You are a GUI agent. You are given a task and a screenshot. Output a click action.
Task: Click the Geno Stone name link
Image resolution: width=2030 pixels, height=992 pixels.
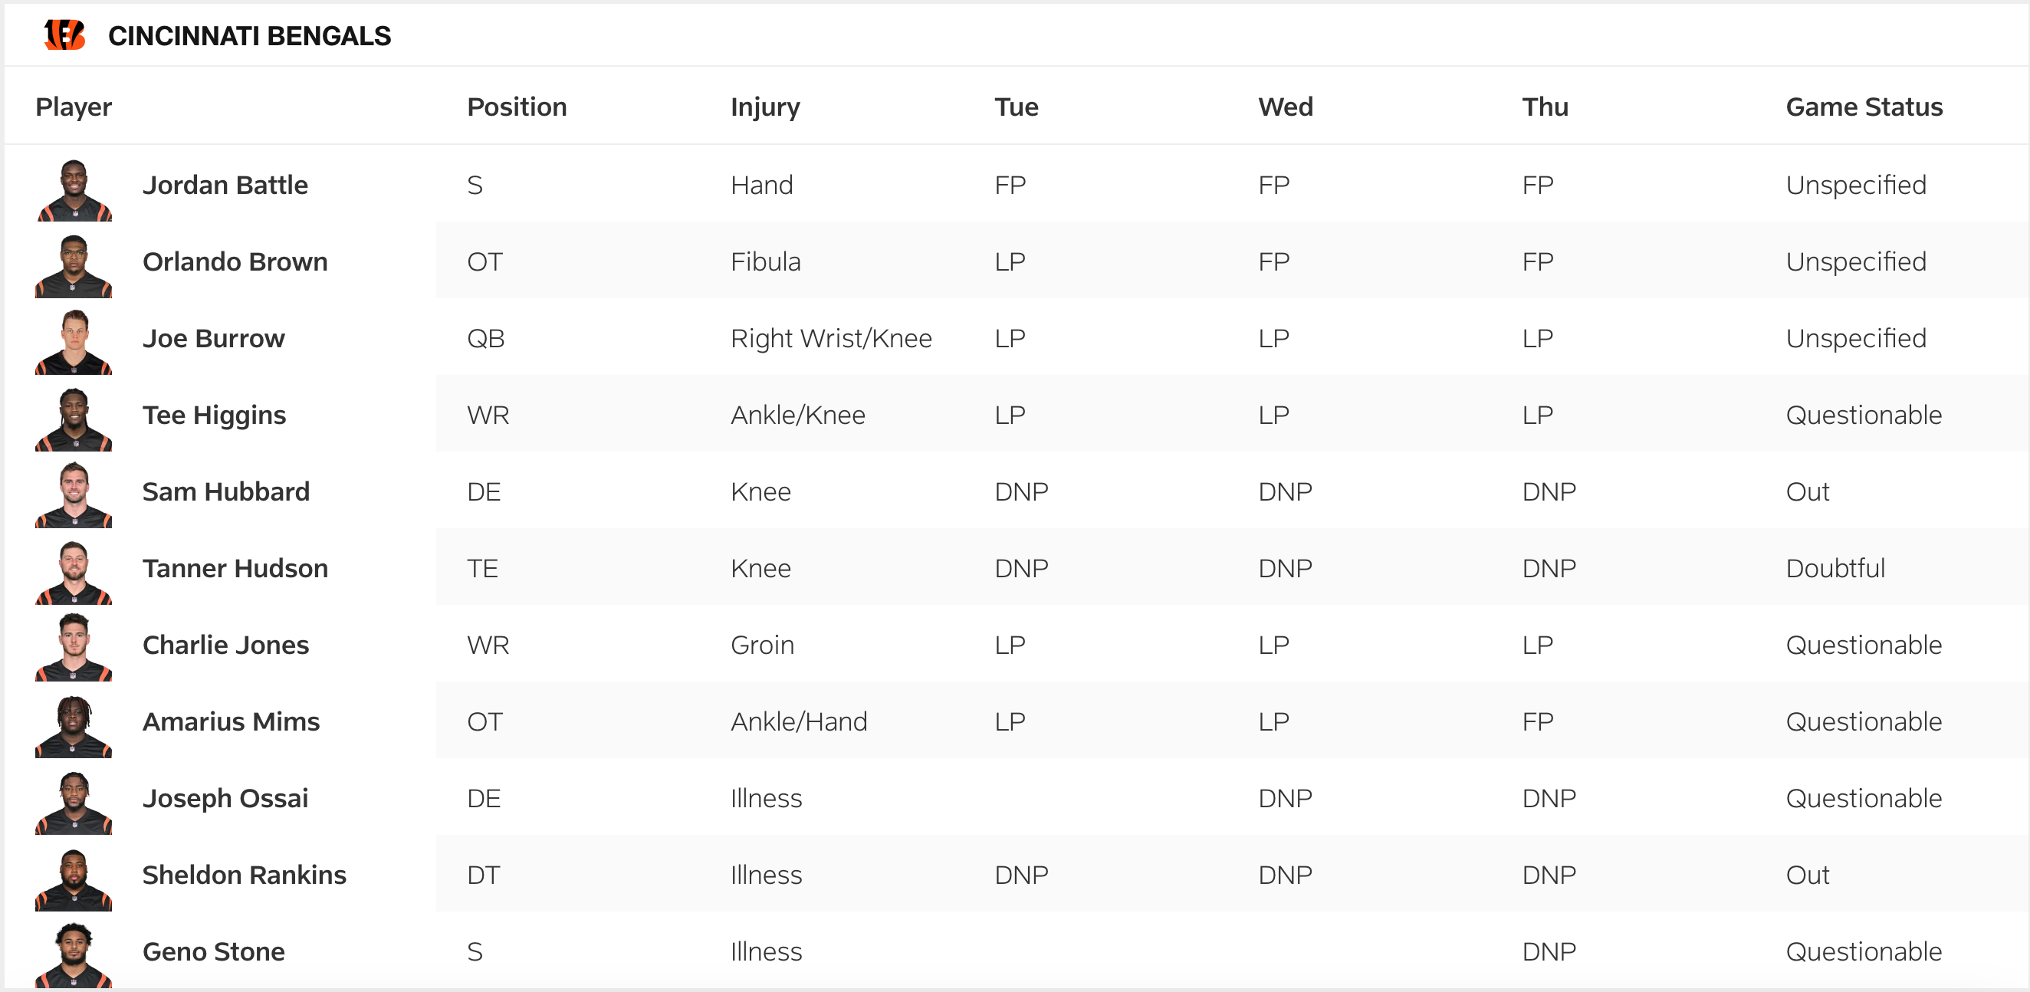214,951
